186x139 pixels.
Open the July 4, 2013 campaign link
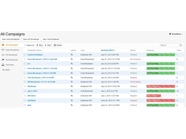point(32,91)
